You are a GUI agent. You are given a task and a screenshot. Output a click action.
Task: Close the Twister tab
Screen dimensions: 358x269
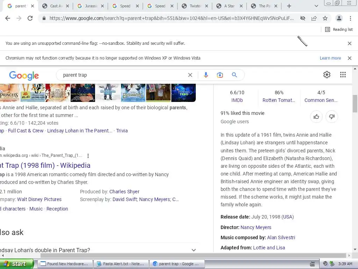(x=206, y=6)
